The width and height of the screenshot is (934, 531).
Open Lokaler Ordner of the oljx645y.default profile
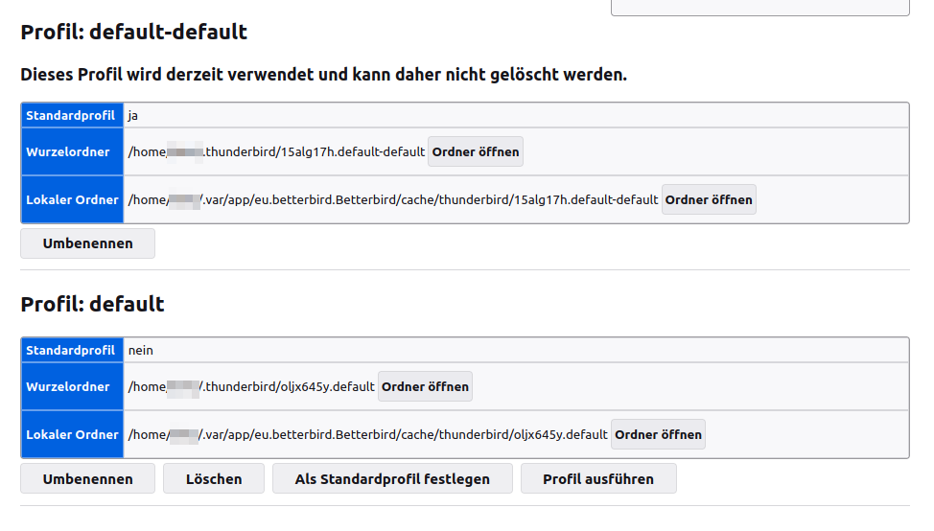click(658, 434)
